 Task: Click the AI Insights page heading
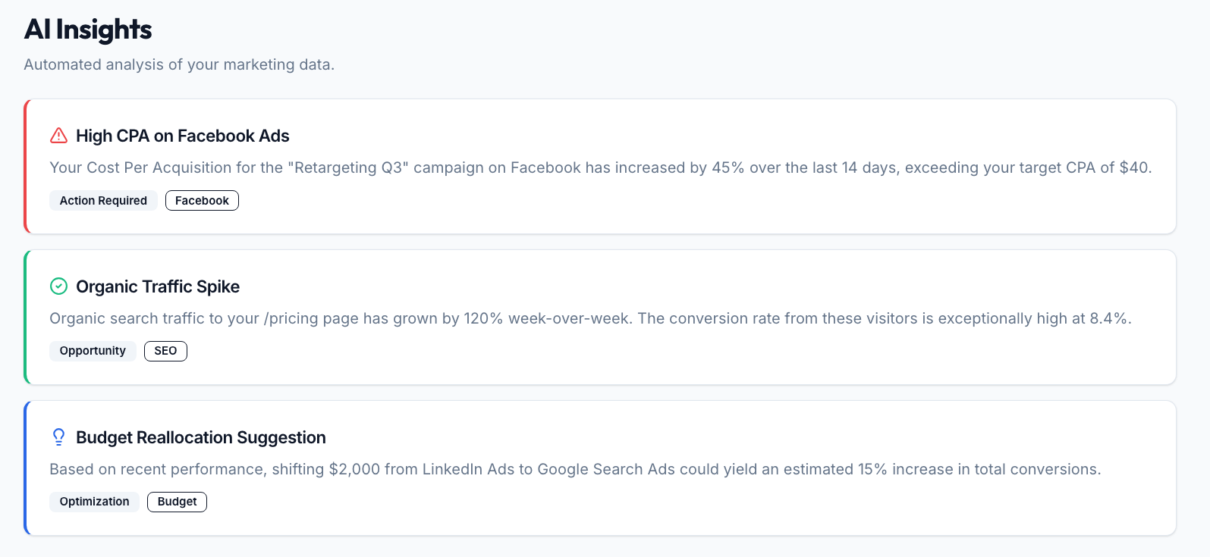pyautogui.click(x=88, y=30)
